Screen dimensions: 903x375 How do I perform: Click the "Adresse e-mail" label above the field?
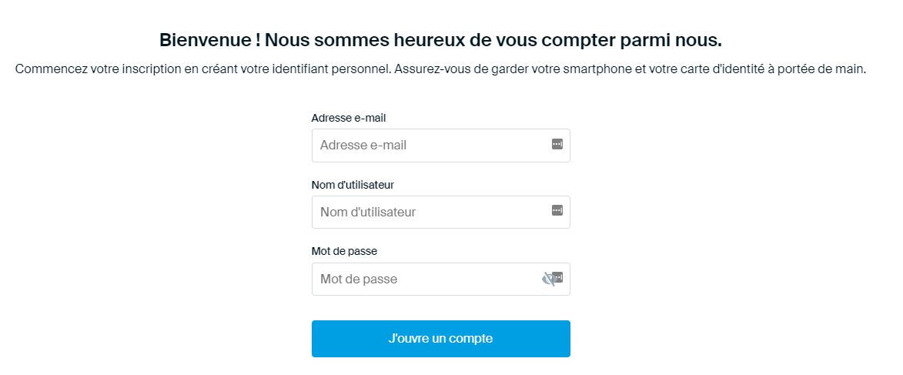348,118
